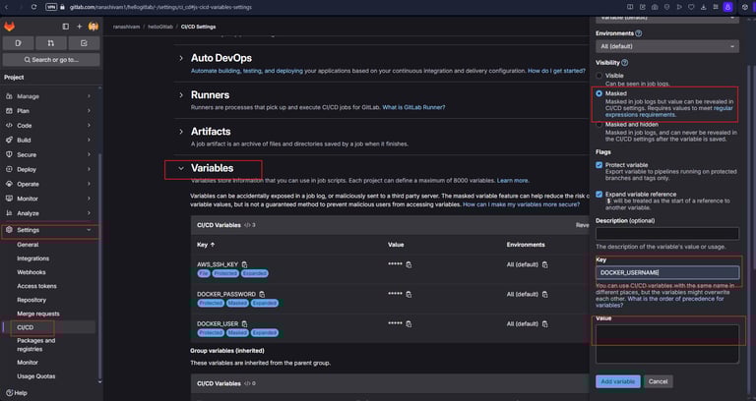Sort variables by Key column
The width and height of the screenshot is (756, 401).
pos(206,245)
